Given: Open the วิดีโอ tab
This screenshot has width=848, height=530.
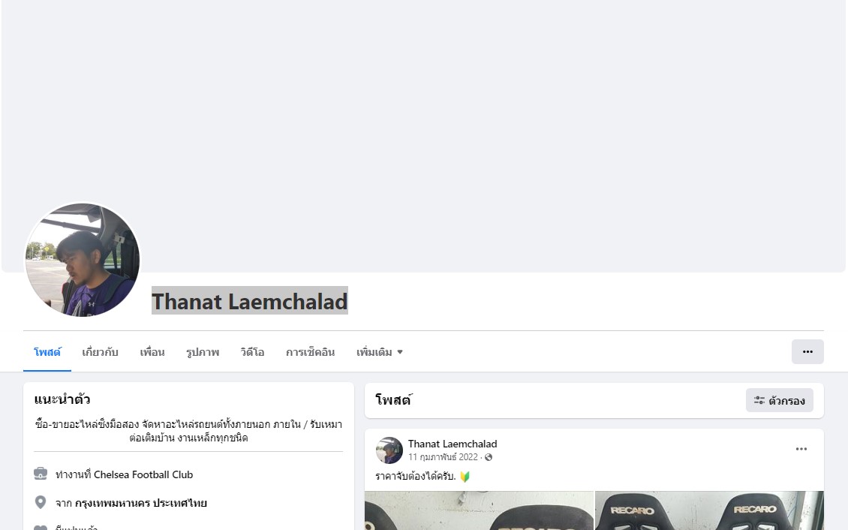Looking at the screenshot, I should pos(253,352).
